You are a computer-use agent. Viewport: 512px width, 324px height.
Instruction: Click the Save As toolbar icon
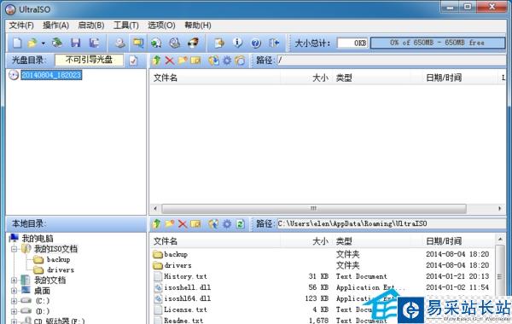[x=95, y=43]
